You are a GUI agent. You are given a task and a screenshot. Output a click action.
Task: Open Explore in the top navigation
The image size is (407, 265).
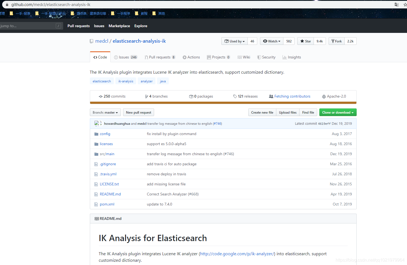[141, 26]
